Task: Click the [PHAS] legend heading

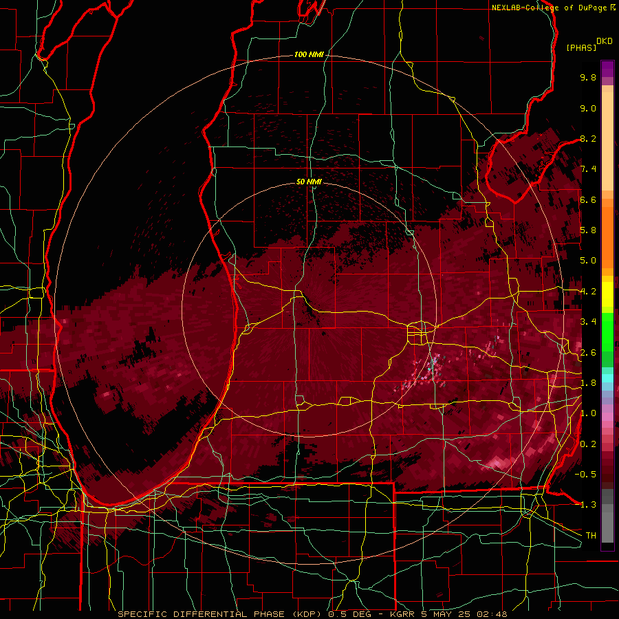Action: (x=581, y=47)
